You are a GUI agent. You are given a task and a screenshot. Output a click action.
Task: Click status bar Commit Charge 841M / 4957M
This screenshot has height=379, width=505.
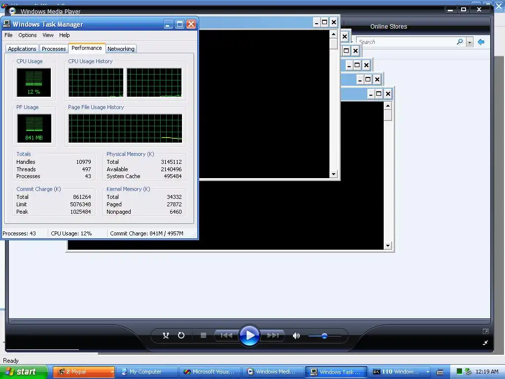pyautogui.click(x=146, y=233)
